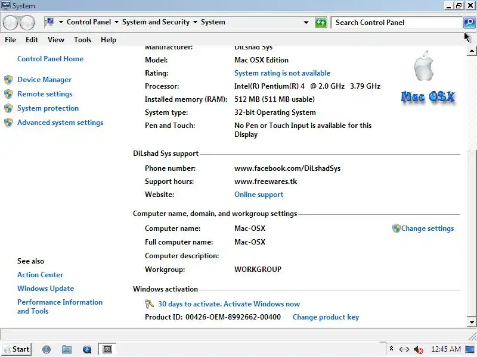Click the shield icon beside Remote settings
This screenshot has height=357, width=477.
click(8, 94)
